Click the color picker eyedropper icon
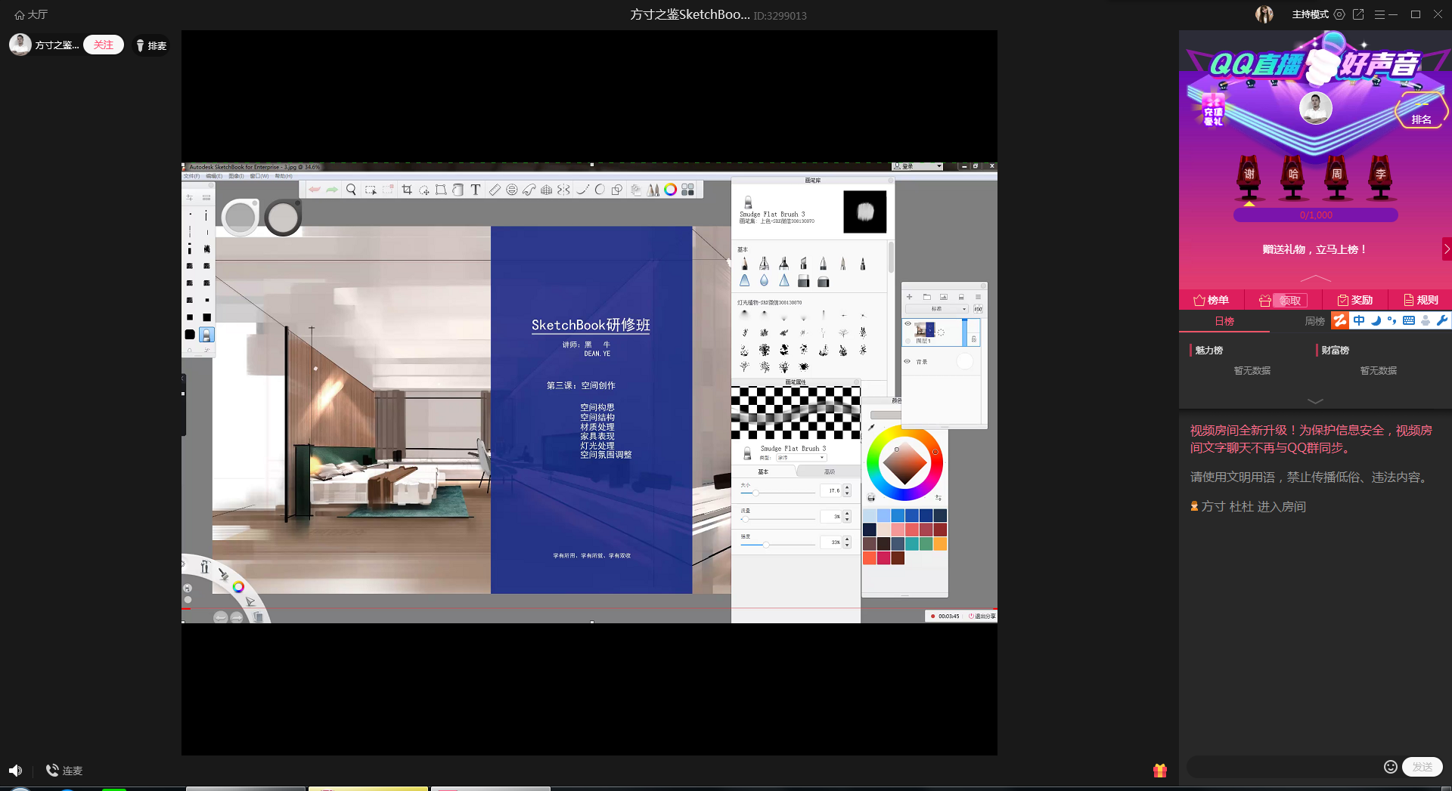 [x=872, y=428]
